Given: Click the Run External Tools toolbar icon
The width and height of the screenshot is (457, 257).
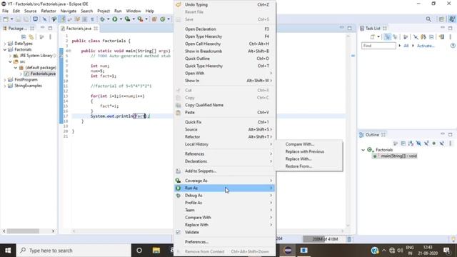Looking at the screenshot, I should pyautogui.click(x=140, y=19).
